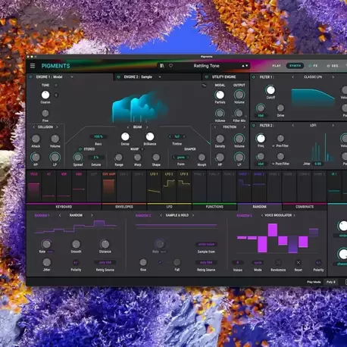The height and width of the screenshot is (347, 347).
Task: Click the Polarity icon in Random 1
Action: tap(76, 263)
